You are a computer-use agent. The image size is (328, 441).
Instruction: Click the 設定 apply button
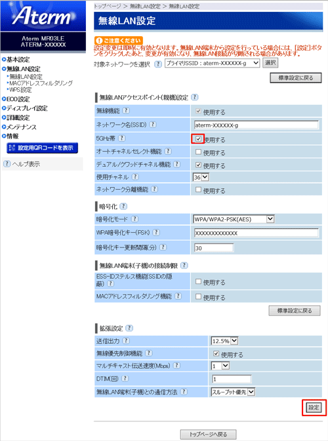pyautogui.click(x=314, y=408)
